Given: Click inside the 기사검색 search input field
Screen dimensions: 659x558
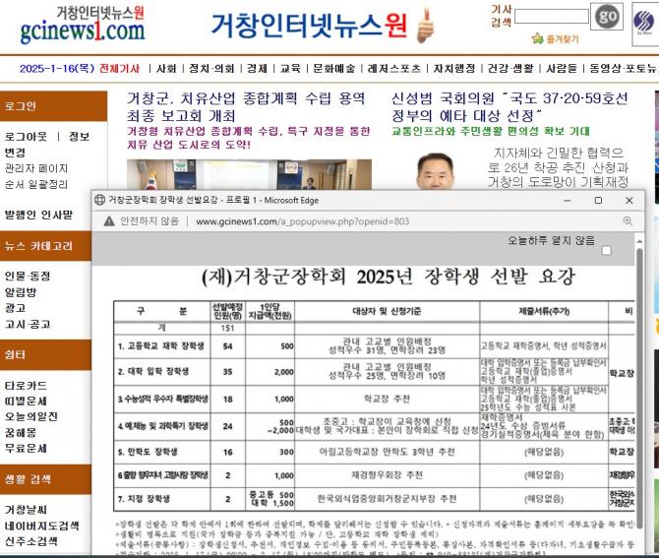Looking at the screenshot, I should 552,16.
